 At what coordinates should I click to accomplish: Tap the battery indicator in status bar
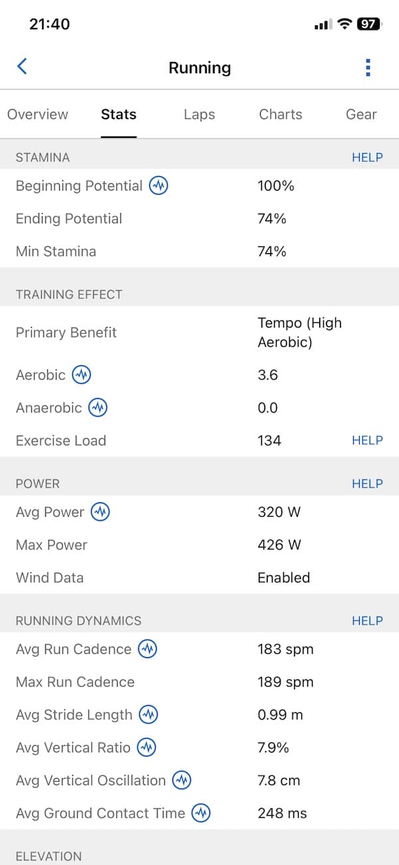click(368, 24)
